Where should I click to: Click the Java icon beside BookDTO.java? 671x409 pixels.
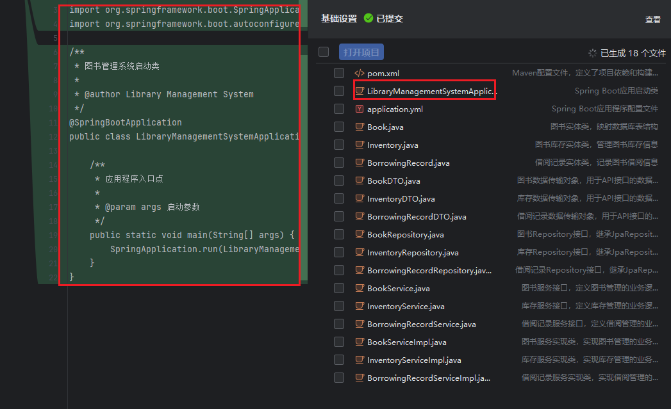(360, 181)
